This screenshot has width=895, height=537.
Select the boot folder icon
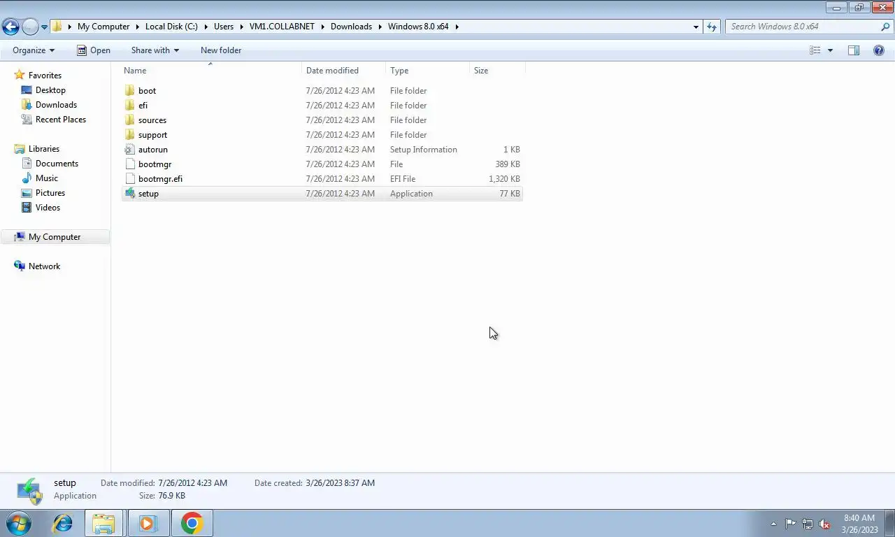point(129,91)
